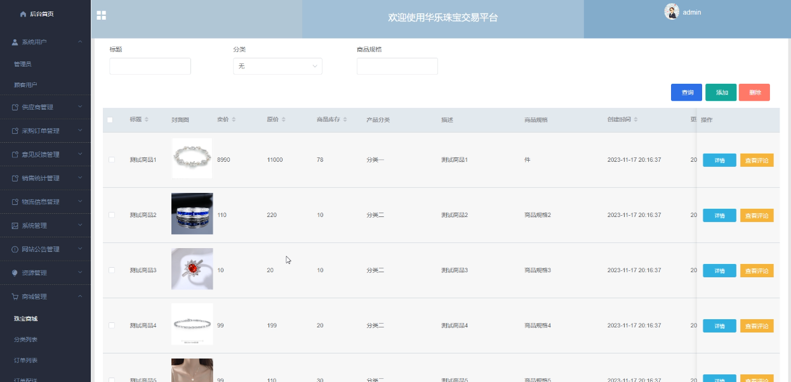This screenshot has height=382, width=791.
Task: Go to 后台首页 label in sidebar
Action: (x=41, y=14)
